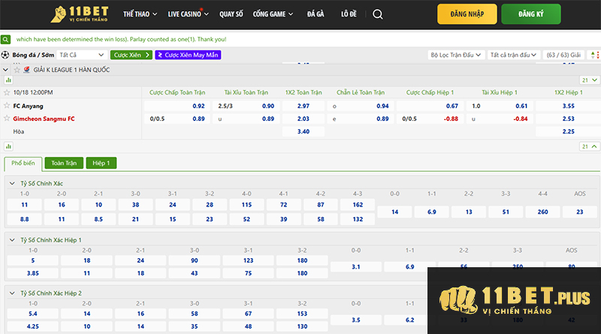Select the Hiệp 1 tab
This screenshot has height=334, width=601.
pos(101,163)
